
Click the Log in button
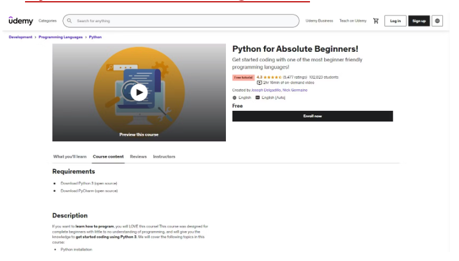click(395, 21)
